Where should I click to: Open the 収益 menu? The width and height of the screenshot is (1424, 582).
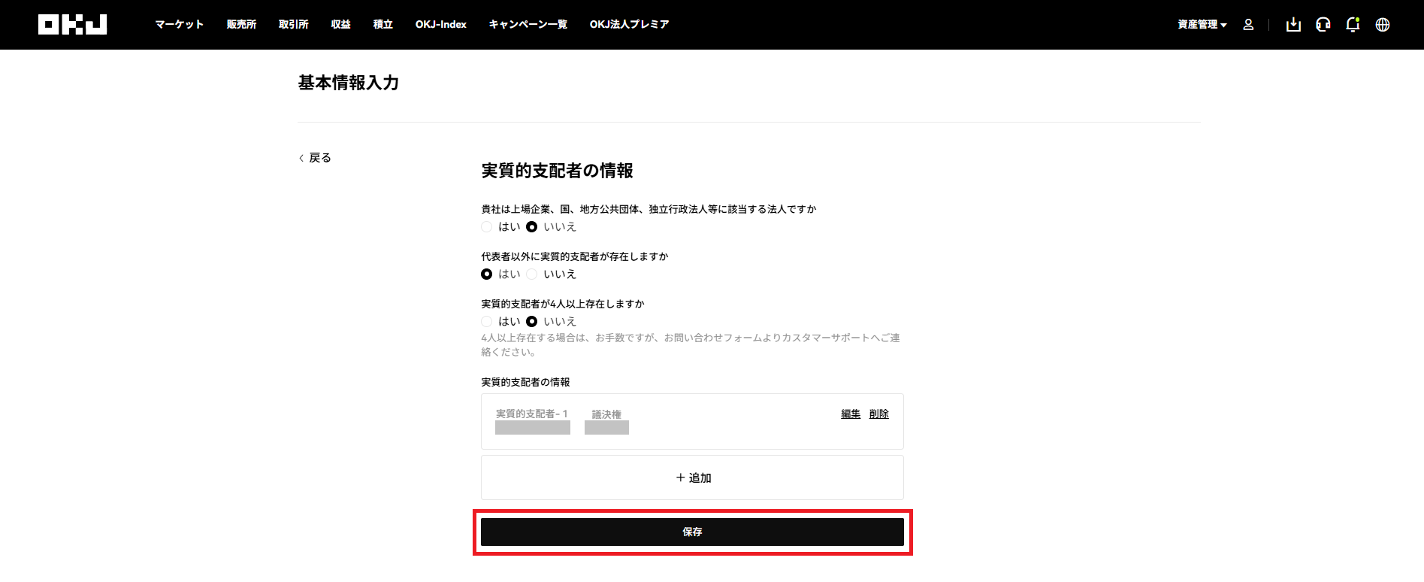pyautogui.click(x=341, y=24)
